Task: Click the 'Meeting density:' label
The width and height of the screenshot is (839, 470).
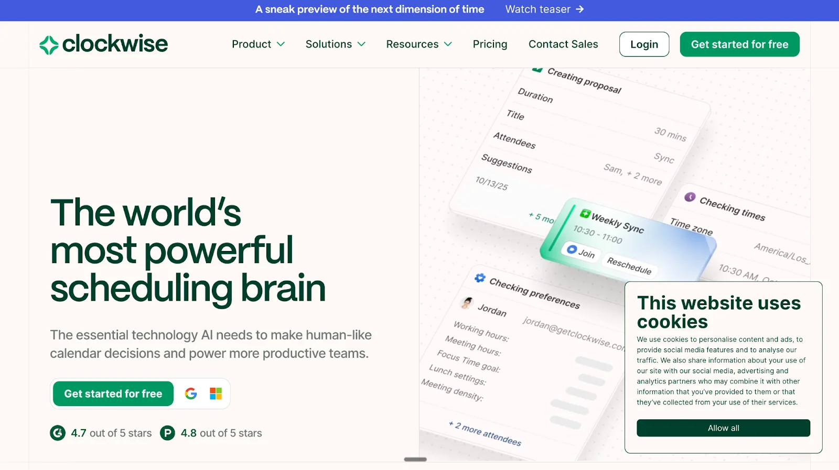Action: tap(452, 390)
